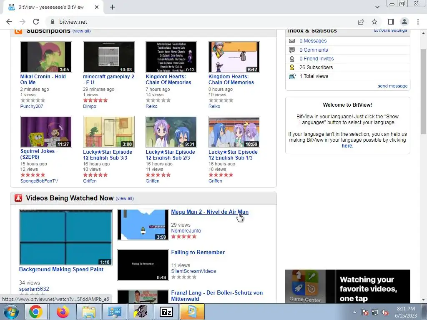The height and width of the screenshot is (320, 427).
Task: Open 0 Friend Invites link
Action: [x=316, y=58]
